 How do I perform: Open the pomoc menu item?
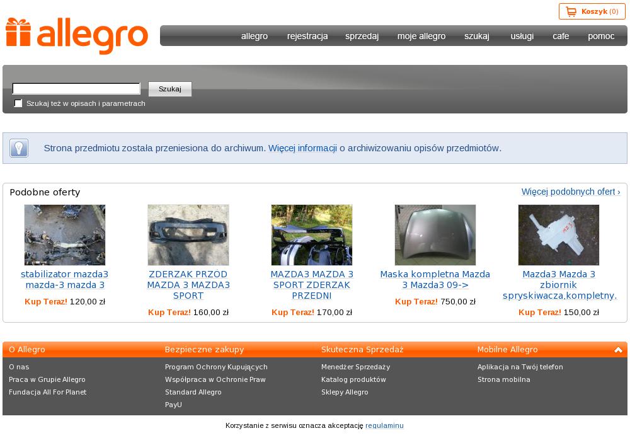click(601, 36)
